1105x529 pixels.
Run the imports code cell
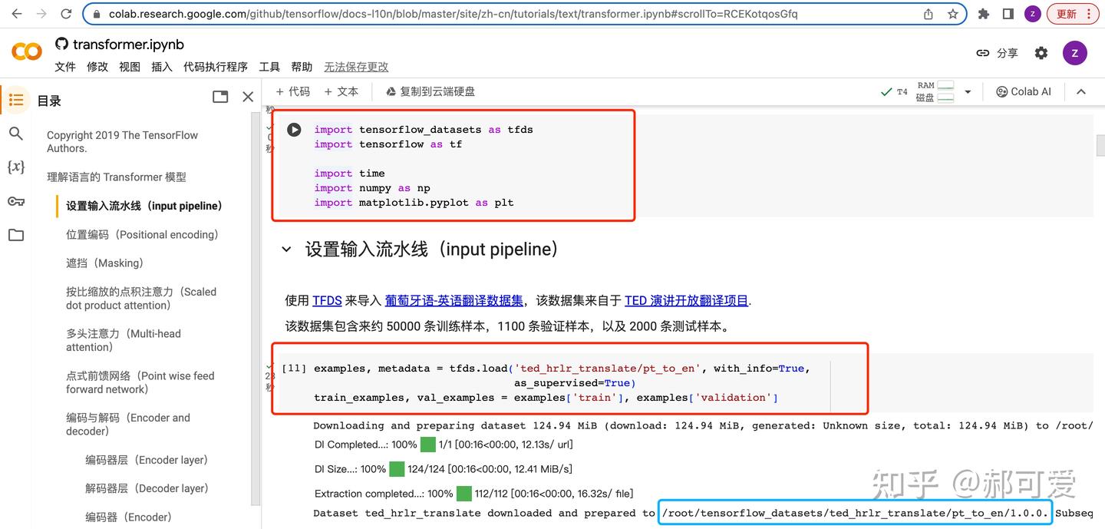[x=294, y=129]
